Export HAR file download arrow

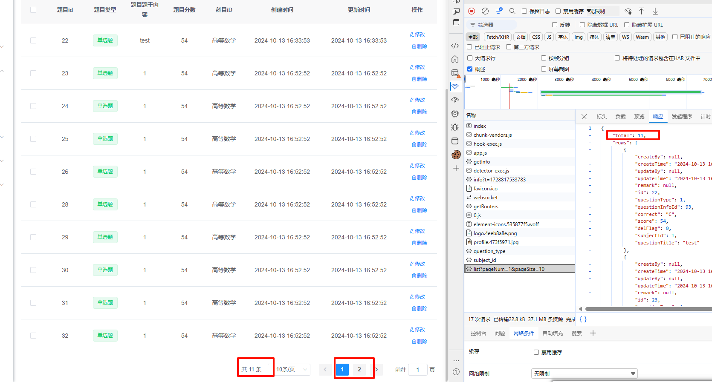(x=655, y=11)
